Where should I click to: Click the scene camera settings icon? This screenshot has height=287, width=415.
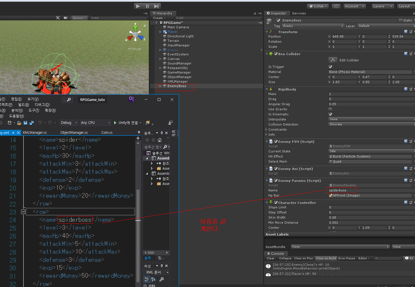click(66, 18)
